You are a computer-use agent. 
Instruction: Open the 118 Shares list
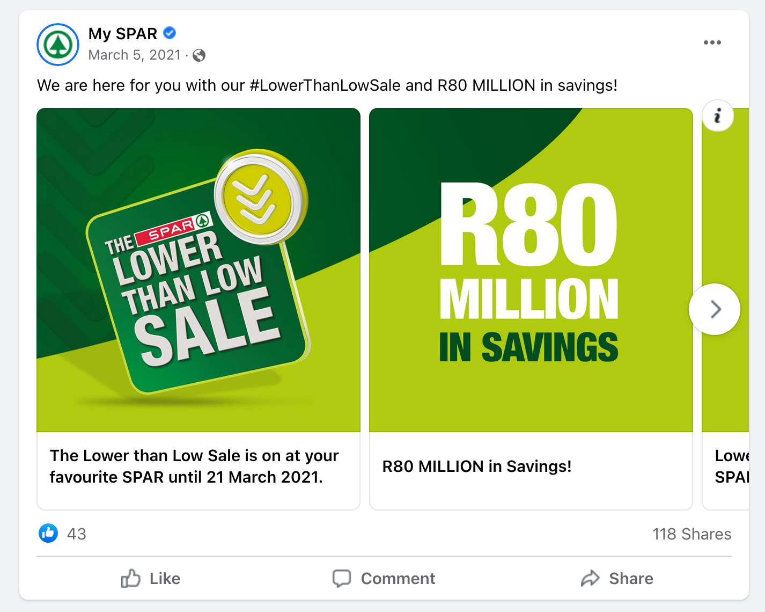tap(692, 534)
